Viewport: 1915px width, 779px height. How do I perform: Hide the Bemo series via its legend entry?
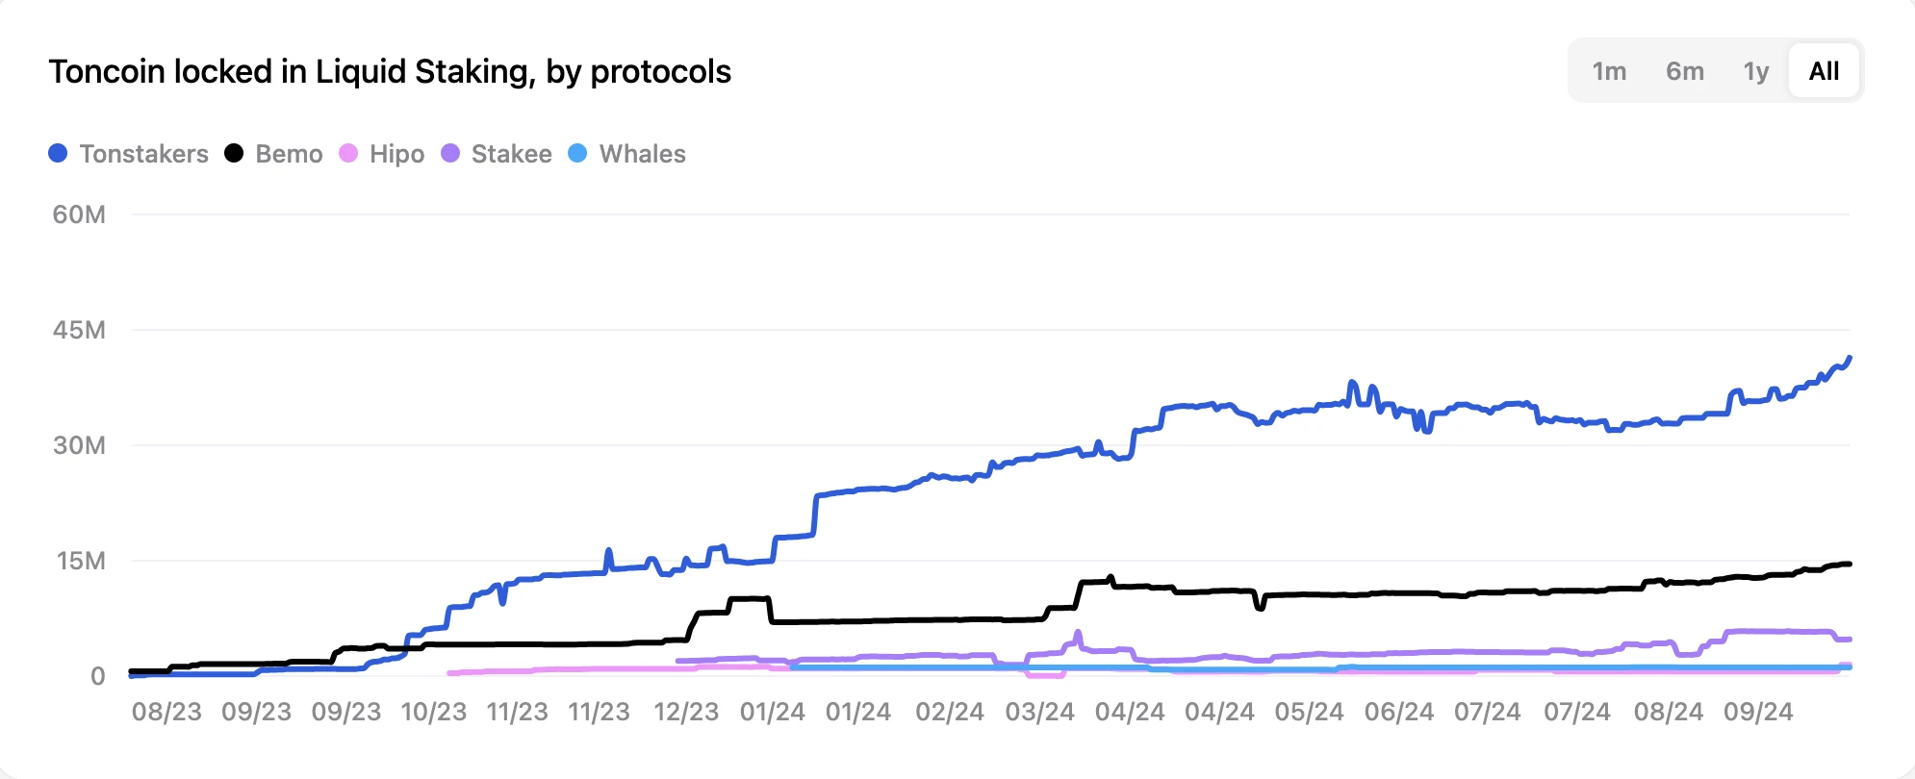[288, 153]
